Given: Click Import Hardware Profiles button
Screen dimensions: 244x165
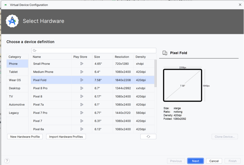Looking at the screenshot, I should tap(66, 137).
